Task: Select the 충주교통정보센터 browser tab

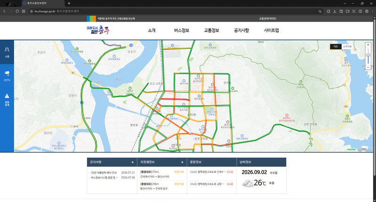Action: pyautogui.click(x=43, y=3)
